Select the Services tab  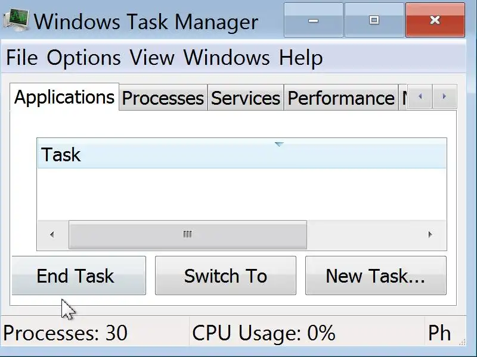click(246, 98)
